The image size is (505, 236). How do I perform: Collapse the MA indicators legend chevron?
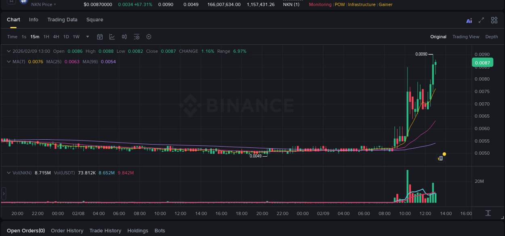tap(8, 61)
